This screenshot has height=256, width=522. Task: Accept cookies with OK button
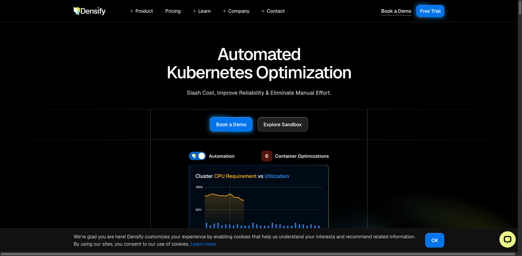(x=435, y=240)
